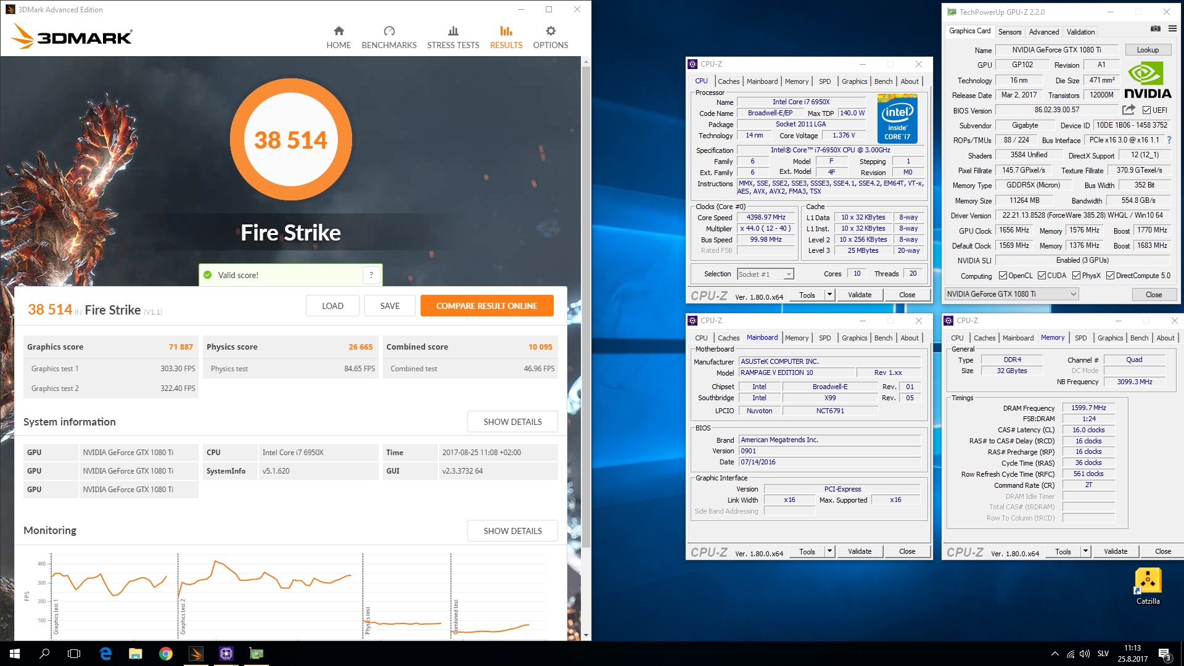
Task: Show Monitoring details
Action: click(512, 531)
